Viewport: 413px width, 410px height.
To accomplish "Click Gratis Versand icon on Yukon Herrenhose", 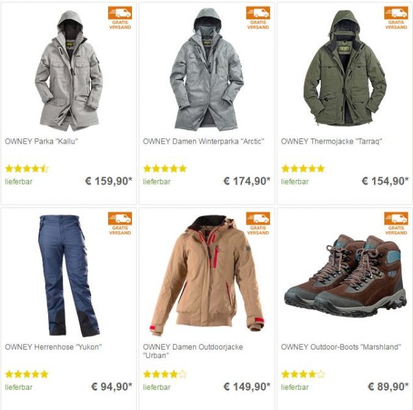I will [120, 224].
